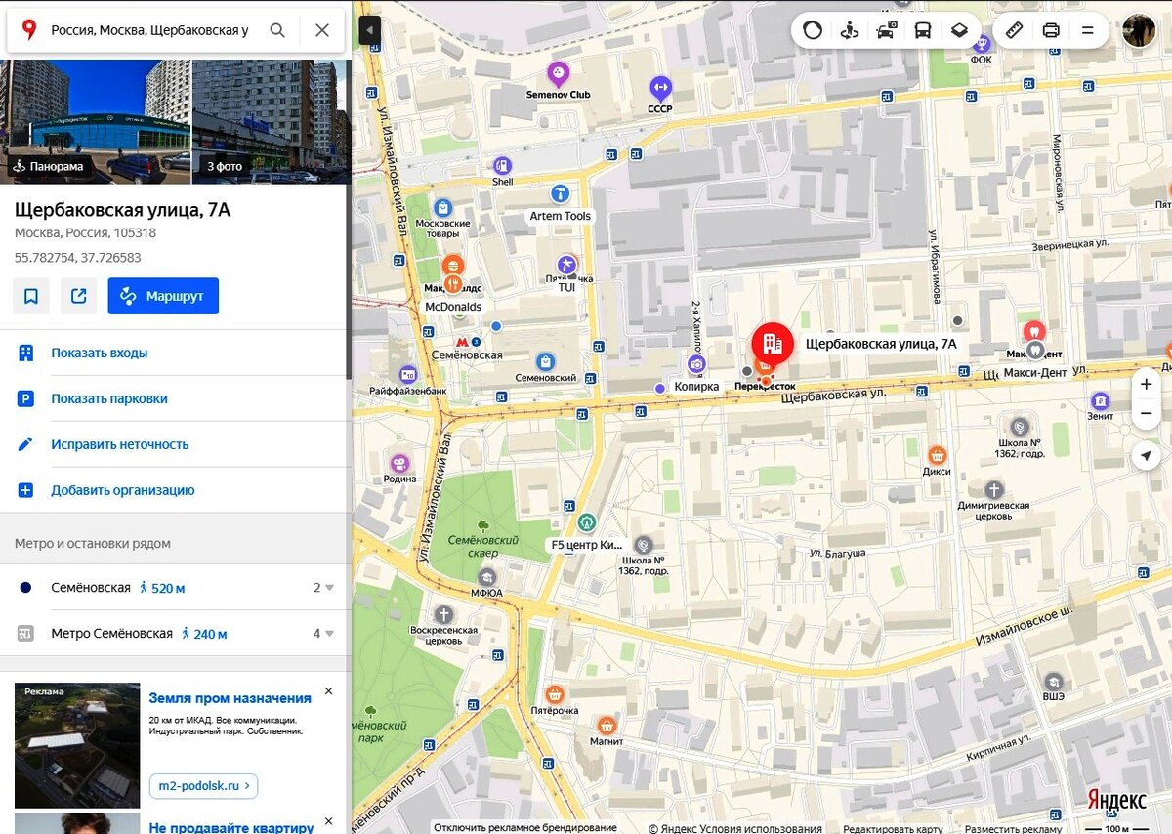Click the Московские товары shop marker
The width and height of the screenshot is (1172, 834).
442,207
